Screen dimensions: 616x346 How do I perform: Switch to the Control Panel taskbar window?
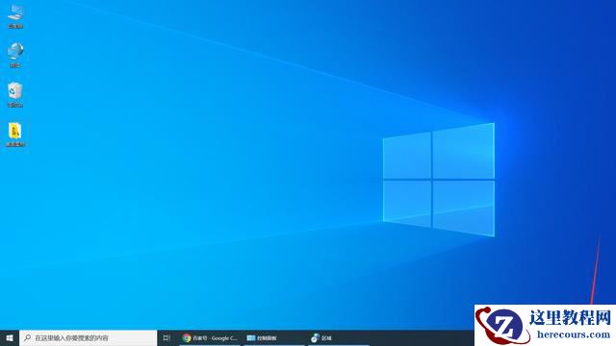coord(273,337)
